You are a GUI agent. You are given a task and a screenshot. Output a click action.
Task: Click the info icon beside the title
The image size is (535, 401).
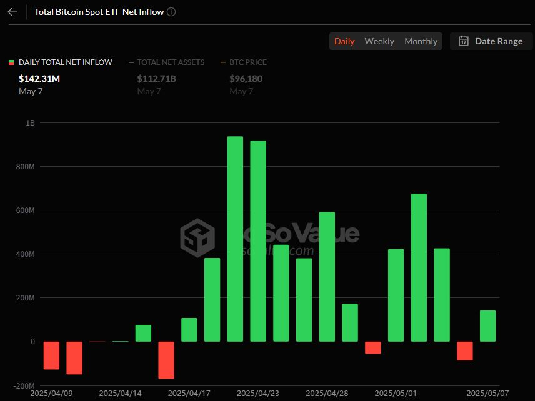[172, 12]
